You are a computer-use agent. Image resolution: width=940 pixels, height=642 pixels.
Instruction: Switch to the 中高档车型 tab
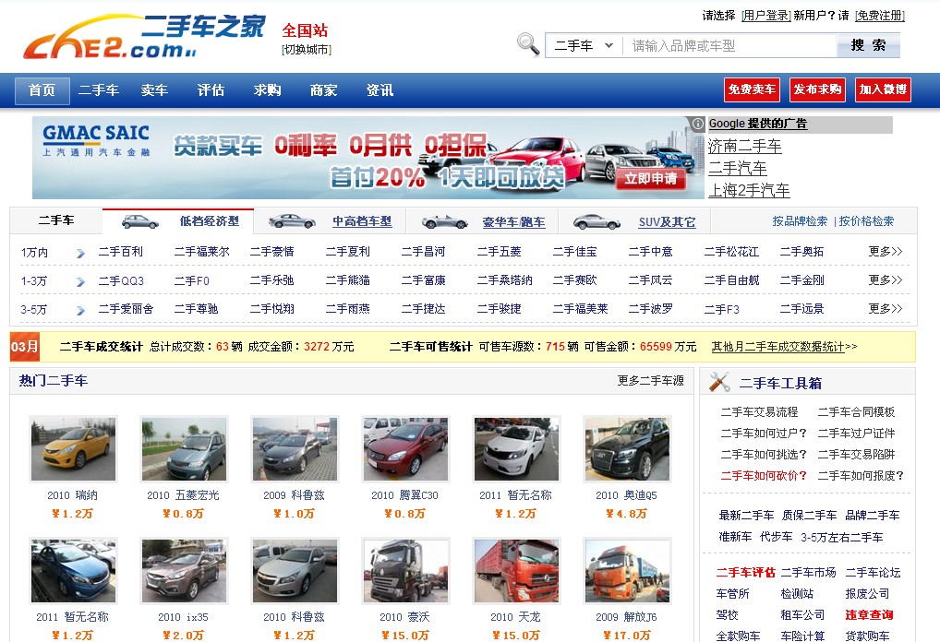click(362, 221)
